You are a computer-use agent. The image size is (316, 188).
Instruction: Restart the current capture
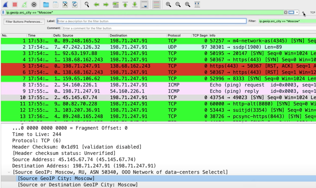tap(25, 5)
